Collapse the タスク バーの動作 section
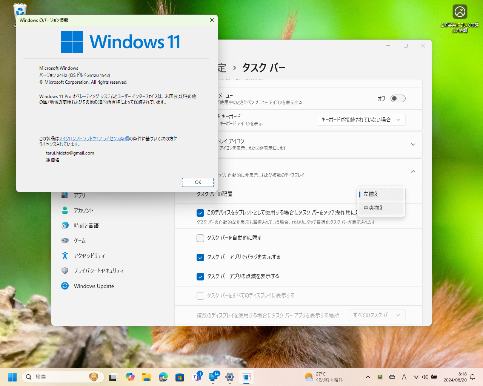Screen dimensions: 483x386 (413, 171)
